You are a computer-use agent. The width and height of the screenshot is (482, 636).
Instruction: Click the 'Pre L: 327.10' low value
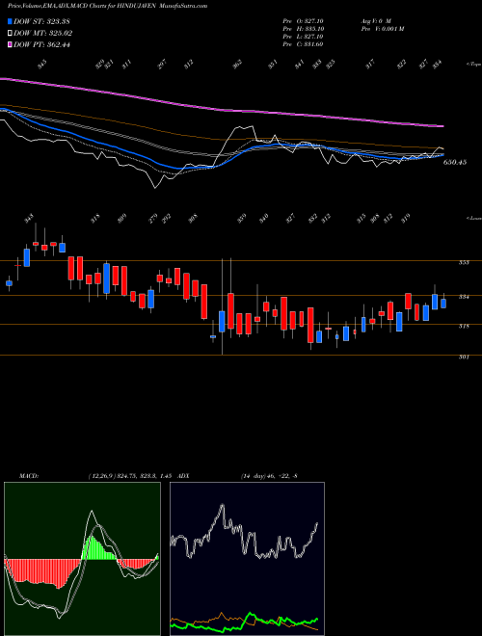click(x=303, y=37)
